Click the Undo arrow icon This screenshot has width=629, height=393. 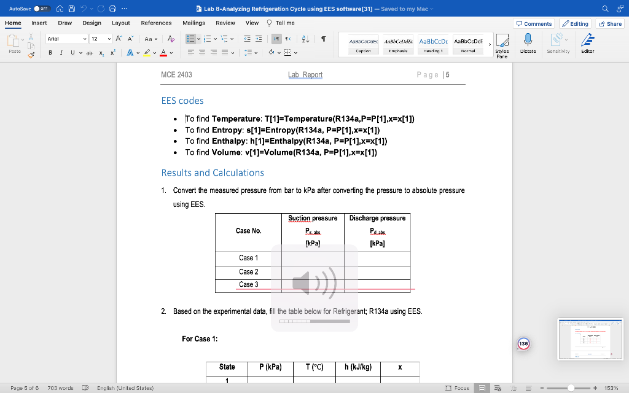pos(84,9)
